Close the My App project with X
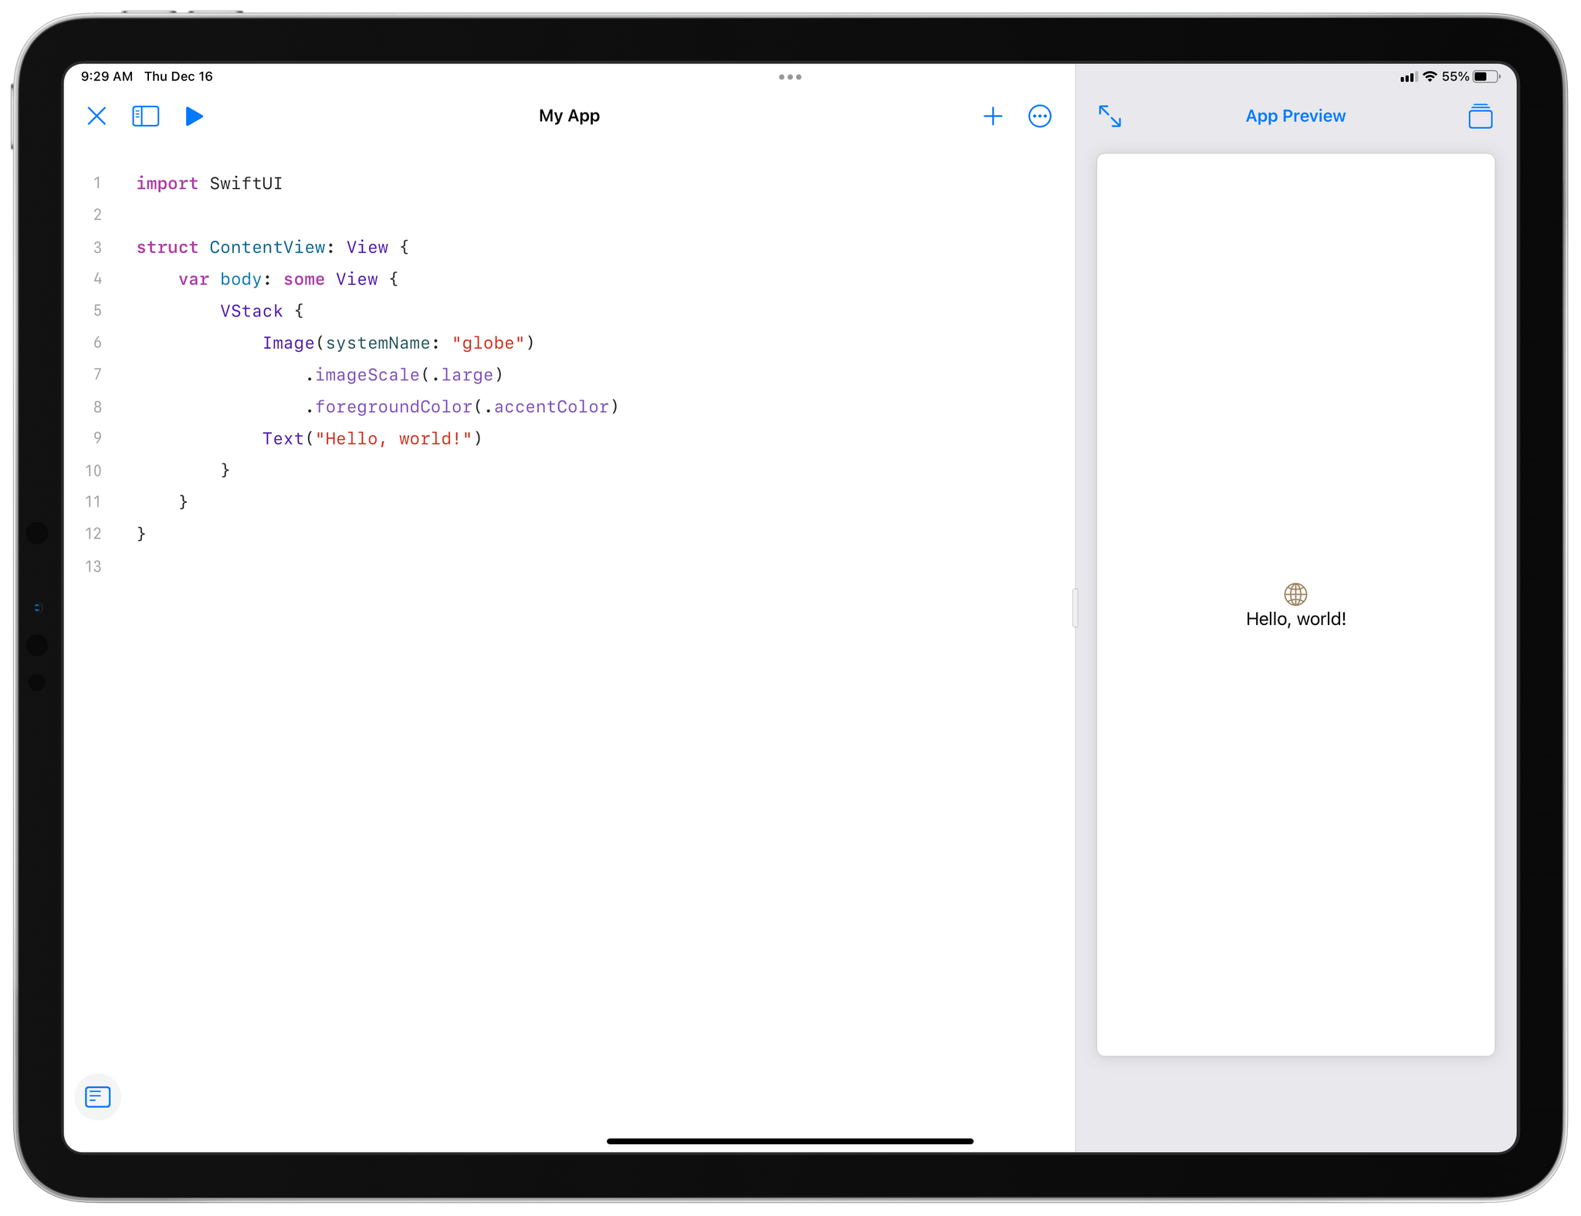This screenshot has width=1581, height=1216. click(96, 117)
